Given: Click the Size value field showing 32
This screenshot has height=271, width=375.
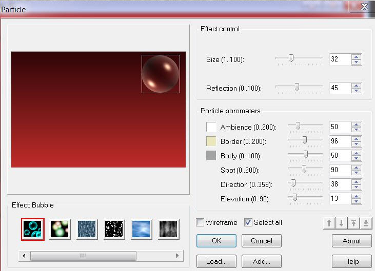Looking at the screenshot, I should [x=340, y=59].
